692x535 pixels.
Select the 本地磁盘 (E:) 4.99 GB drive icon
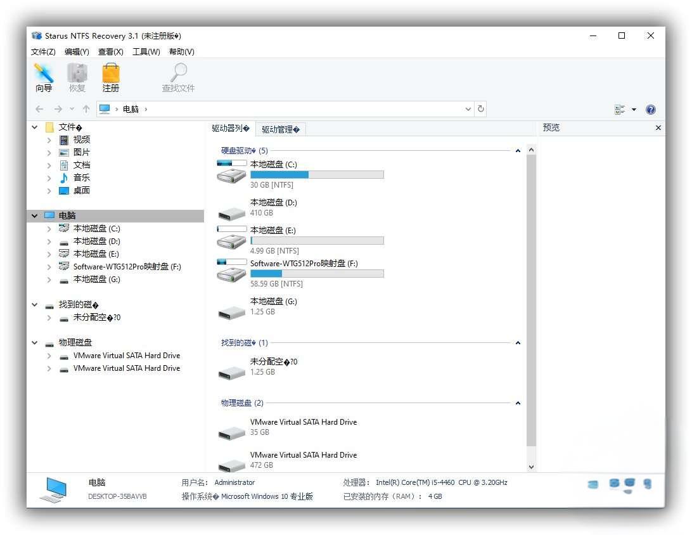(232, 238)
